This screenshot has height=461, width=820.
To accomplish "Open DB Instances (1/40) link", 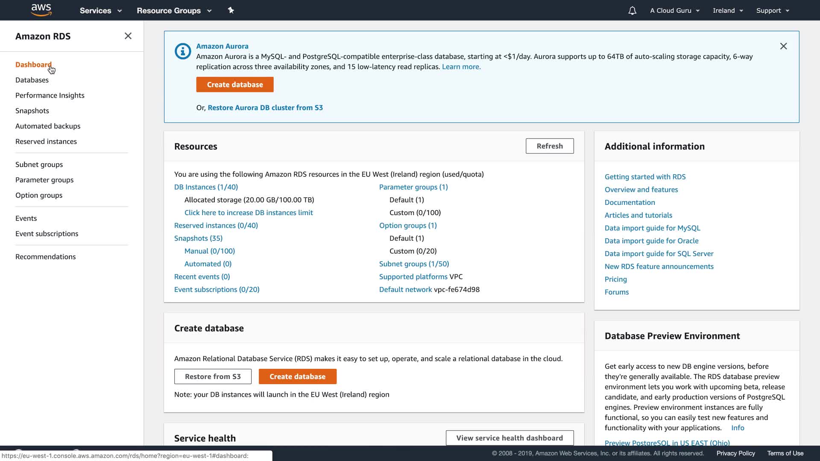I will click(206, 187).
